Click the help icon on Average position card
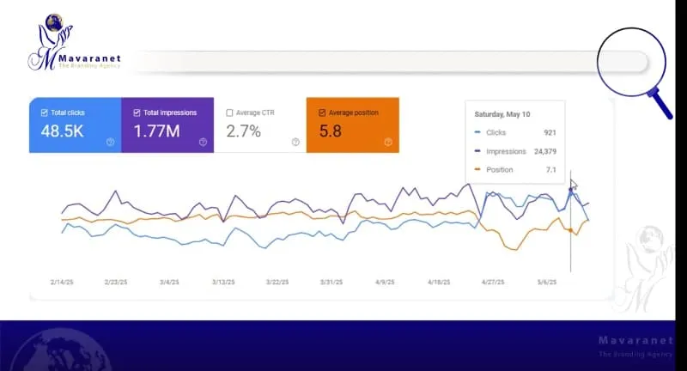Screen dimensions: 687x371 [387, 143]
